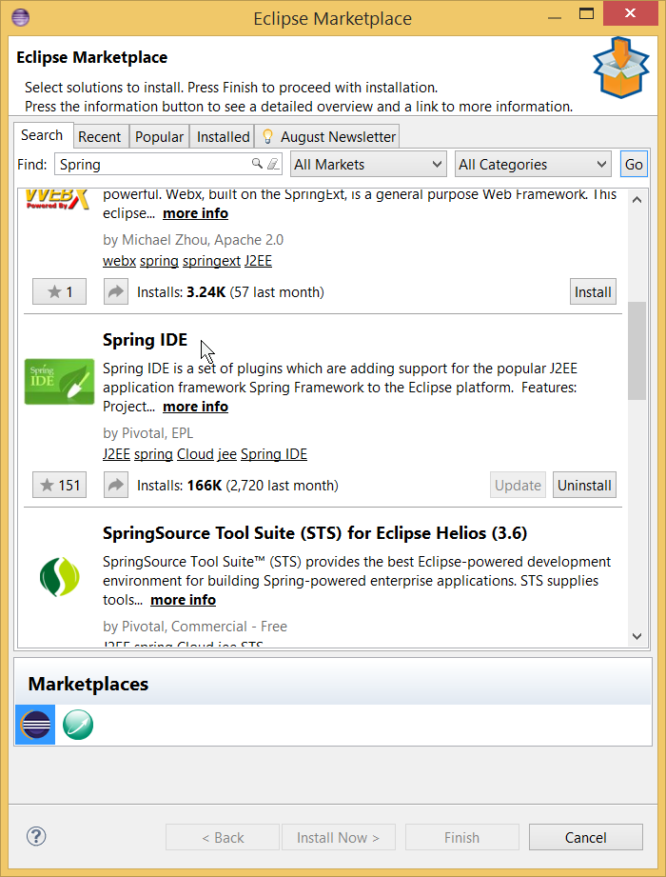Click the Go button

coord(634,165)
